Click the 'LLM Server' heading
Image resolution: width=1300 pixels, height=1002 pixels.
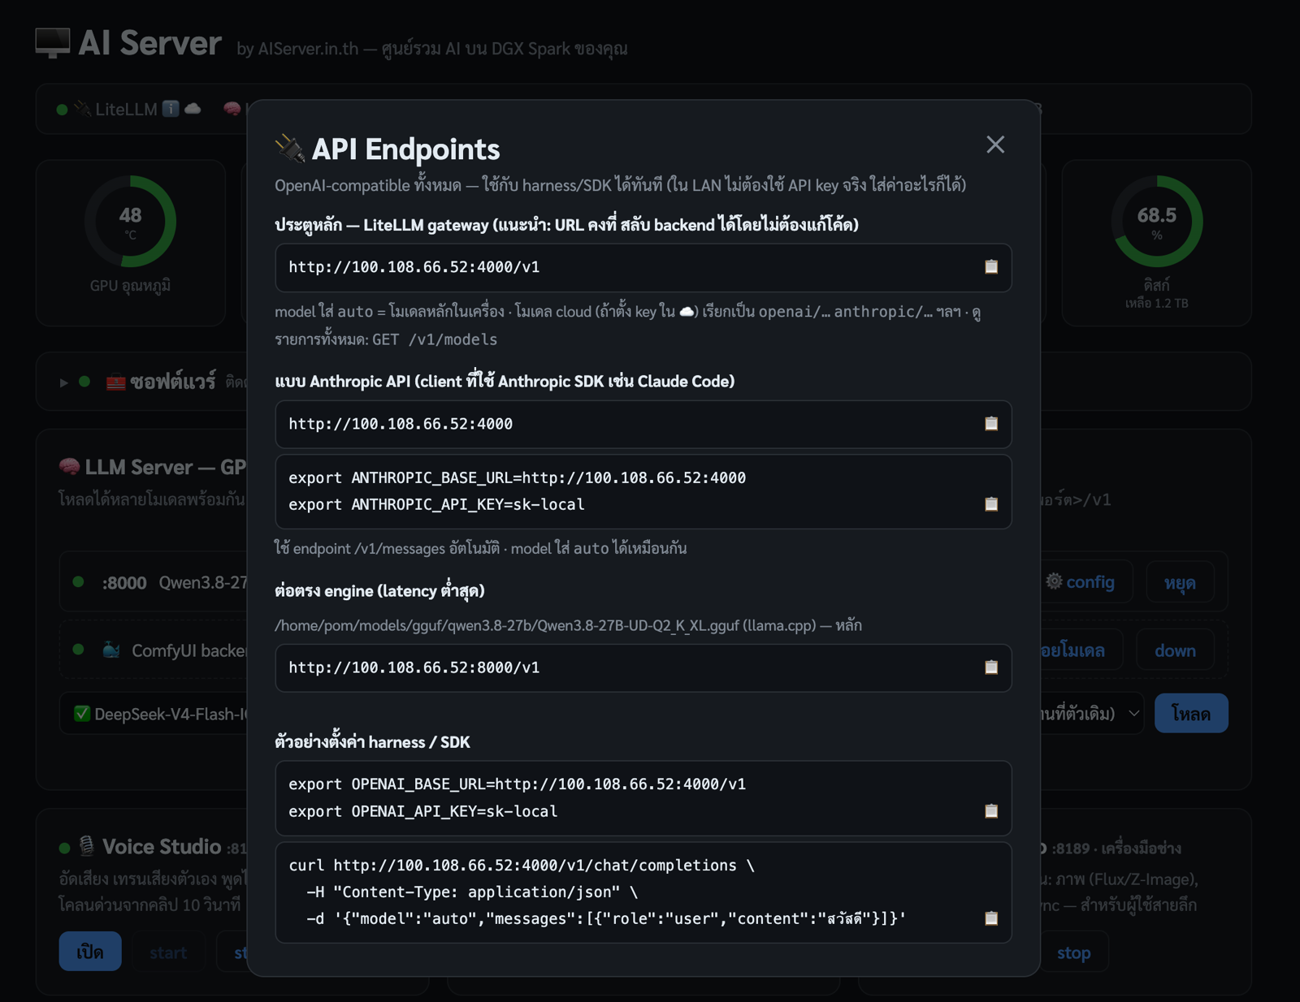165,467
